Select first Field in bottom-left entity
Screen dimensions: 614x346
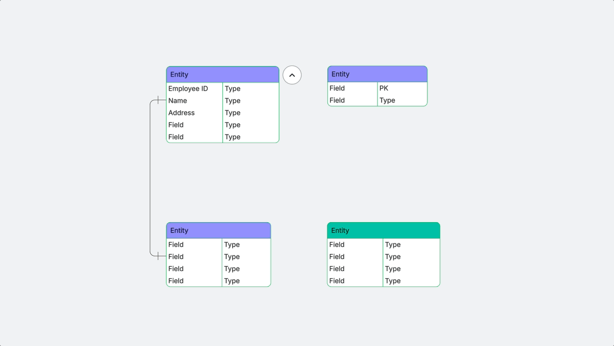(x=194, y=245)
